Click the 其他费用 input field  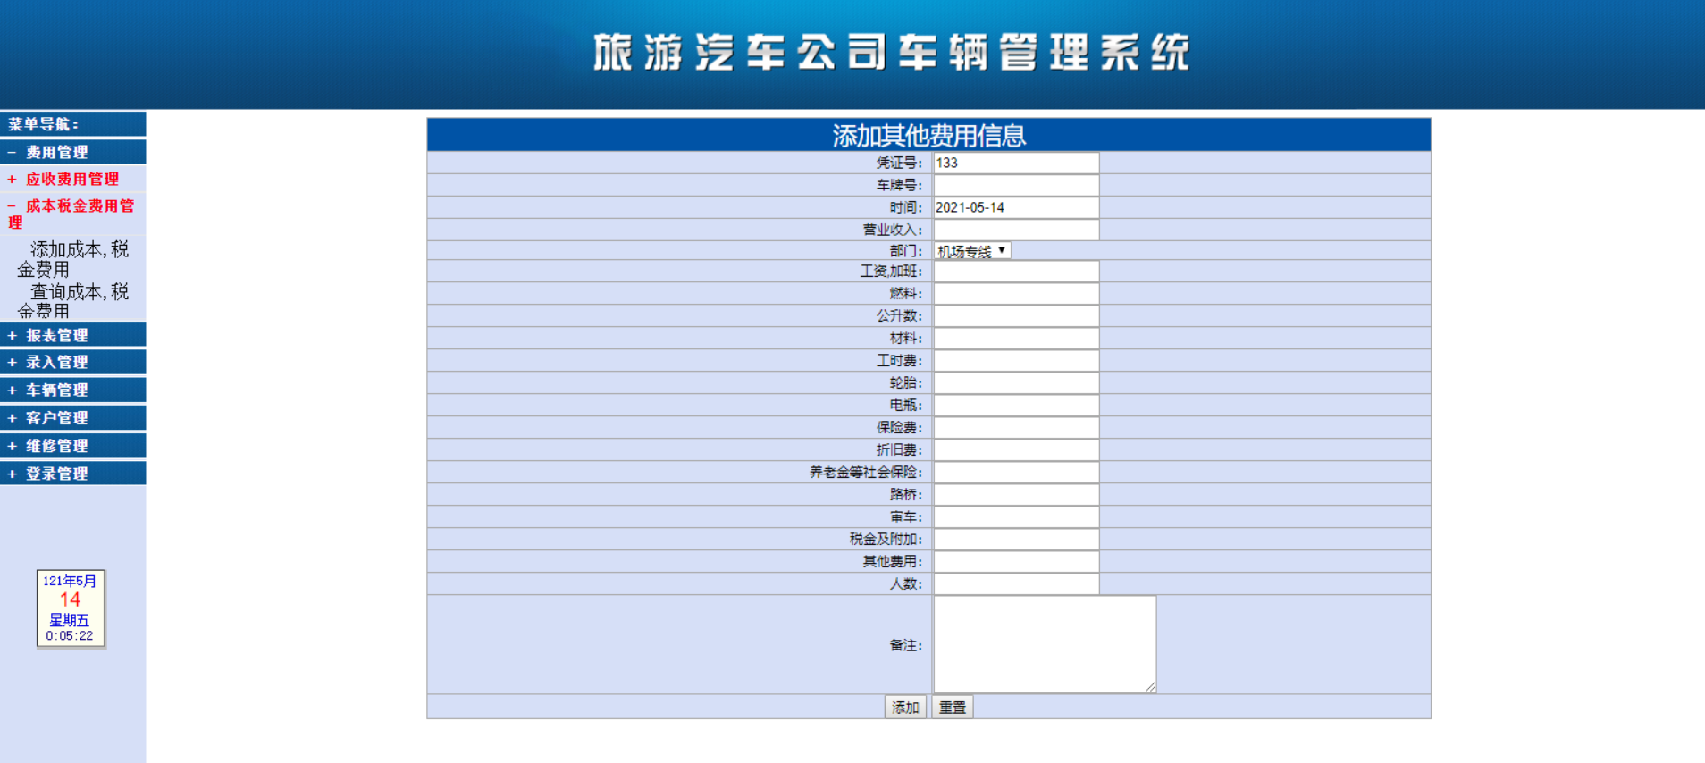pyautogui.click(x=1016, y=561)
